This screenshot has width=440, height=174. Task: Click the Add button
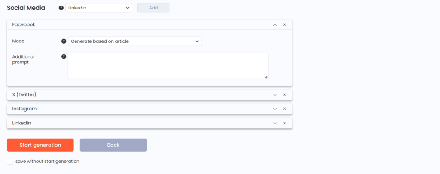(153, 8)
